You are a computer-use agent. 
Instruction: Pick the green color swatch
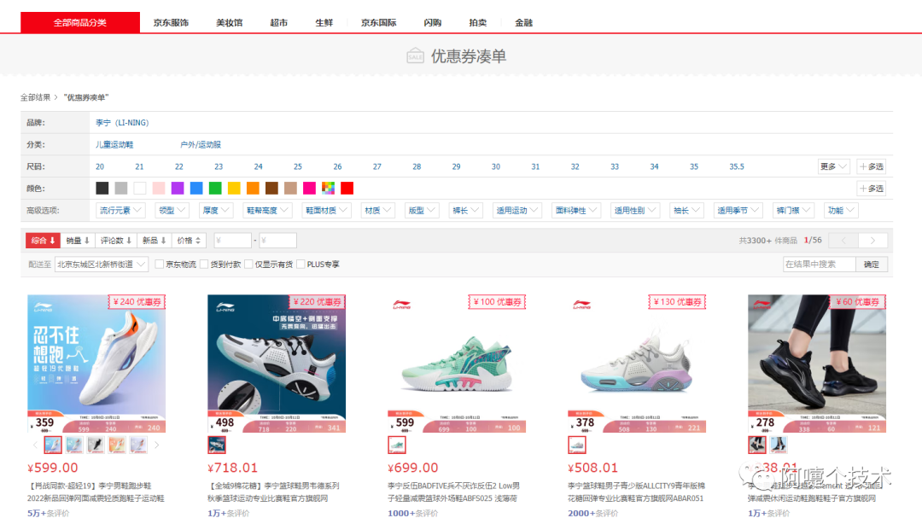coord(215,188)
